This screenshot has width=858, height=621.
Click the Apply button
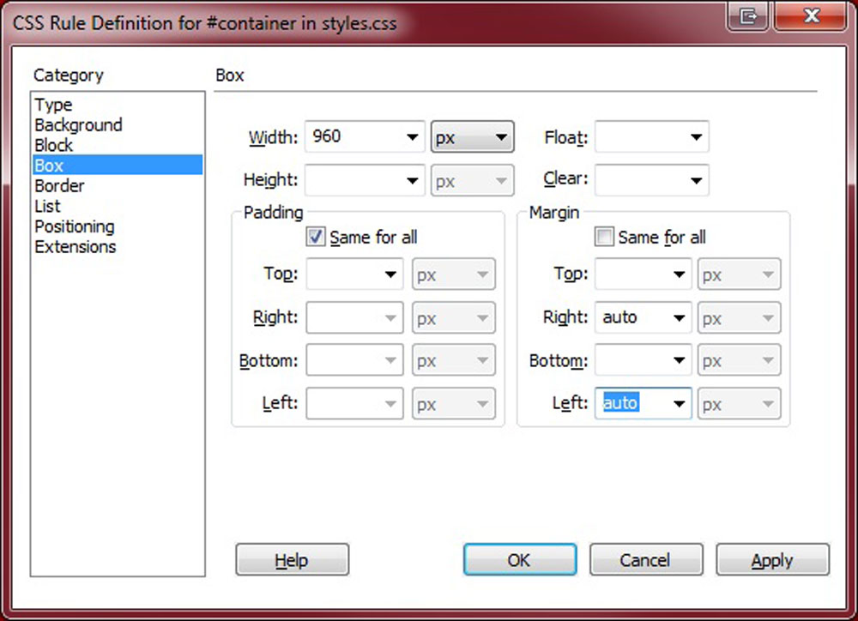pos(772,561)
